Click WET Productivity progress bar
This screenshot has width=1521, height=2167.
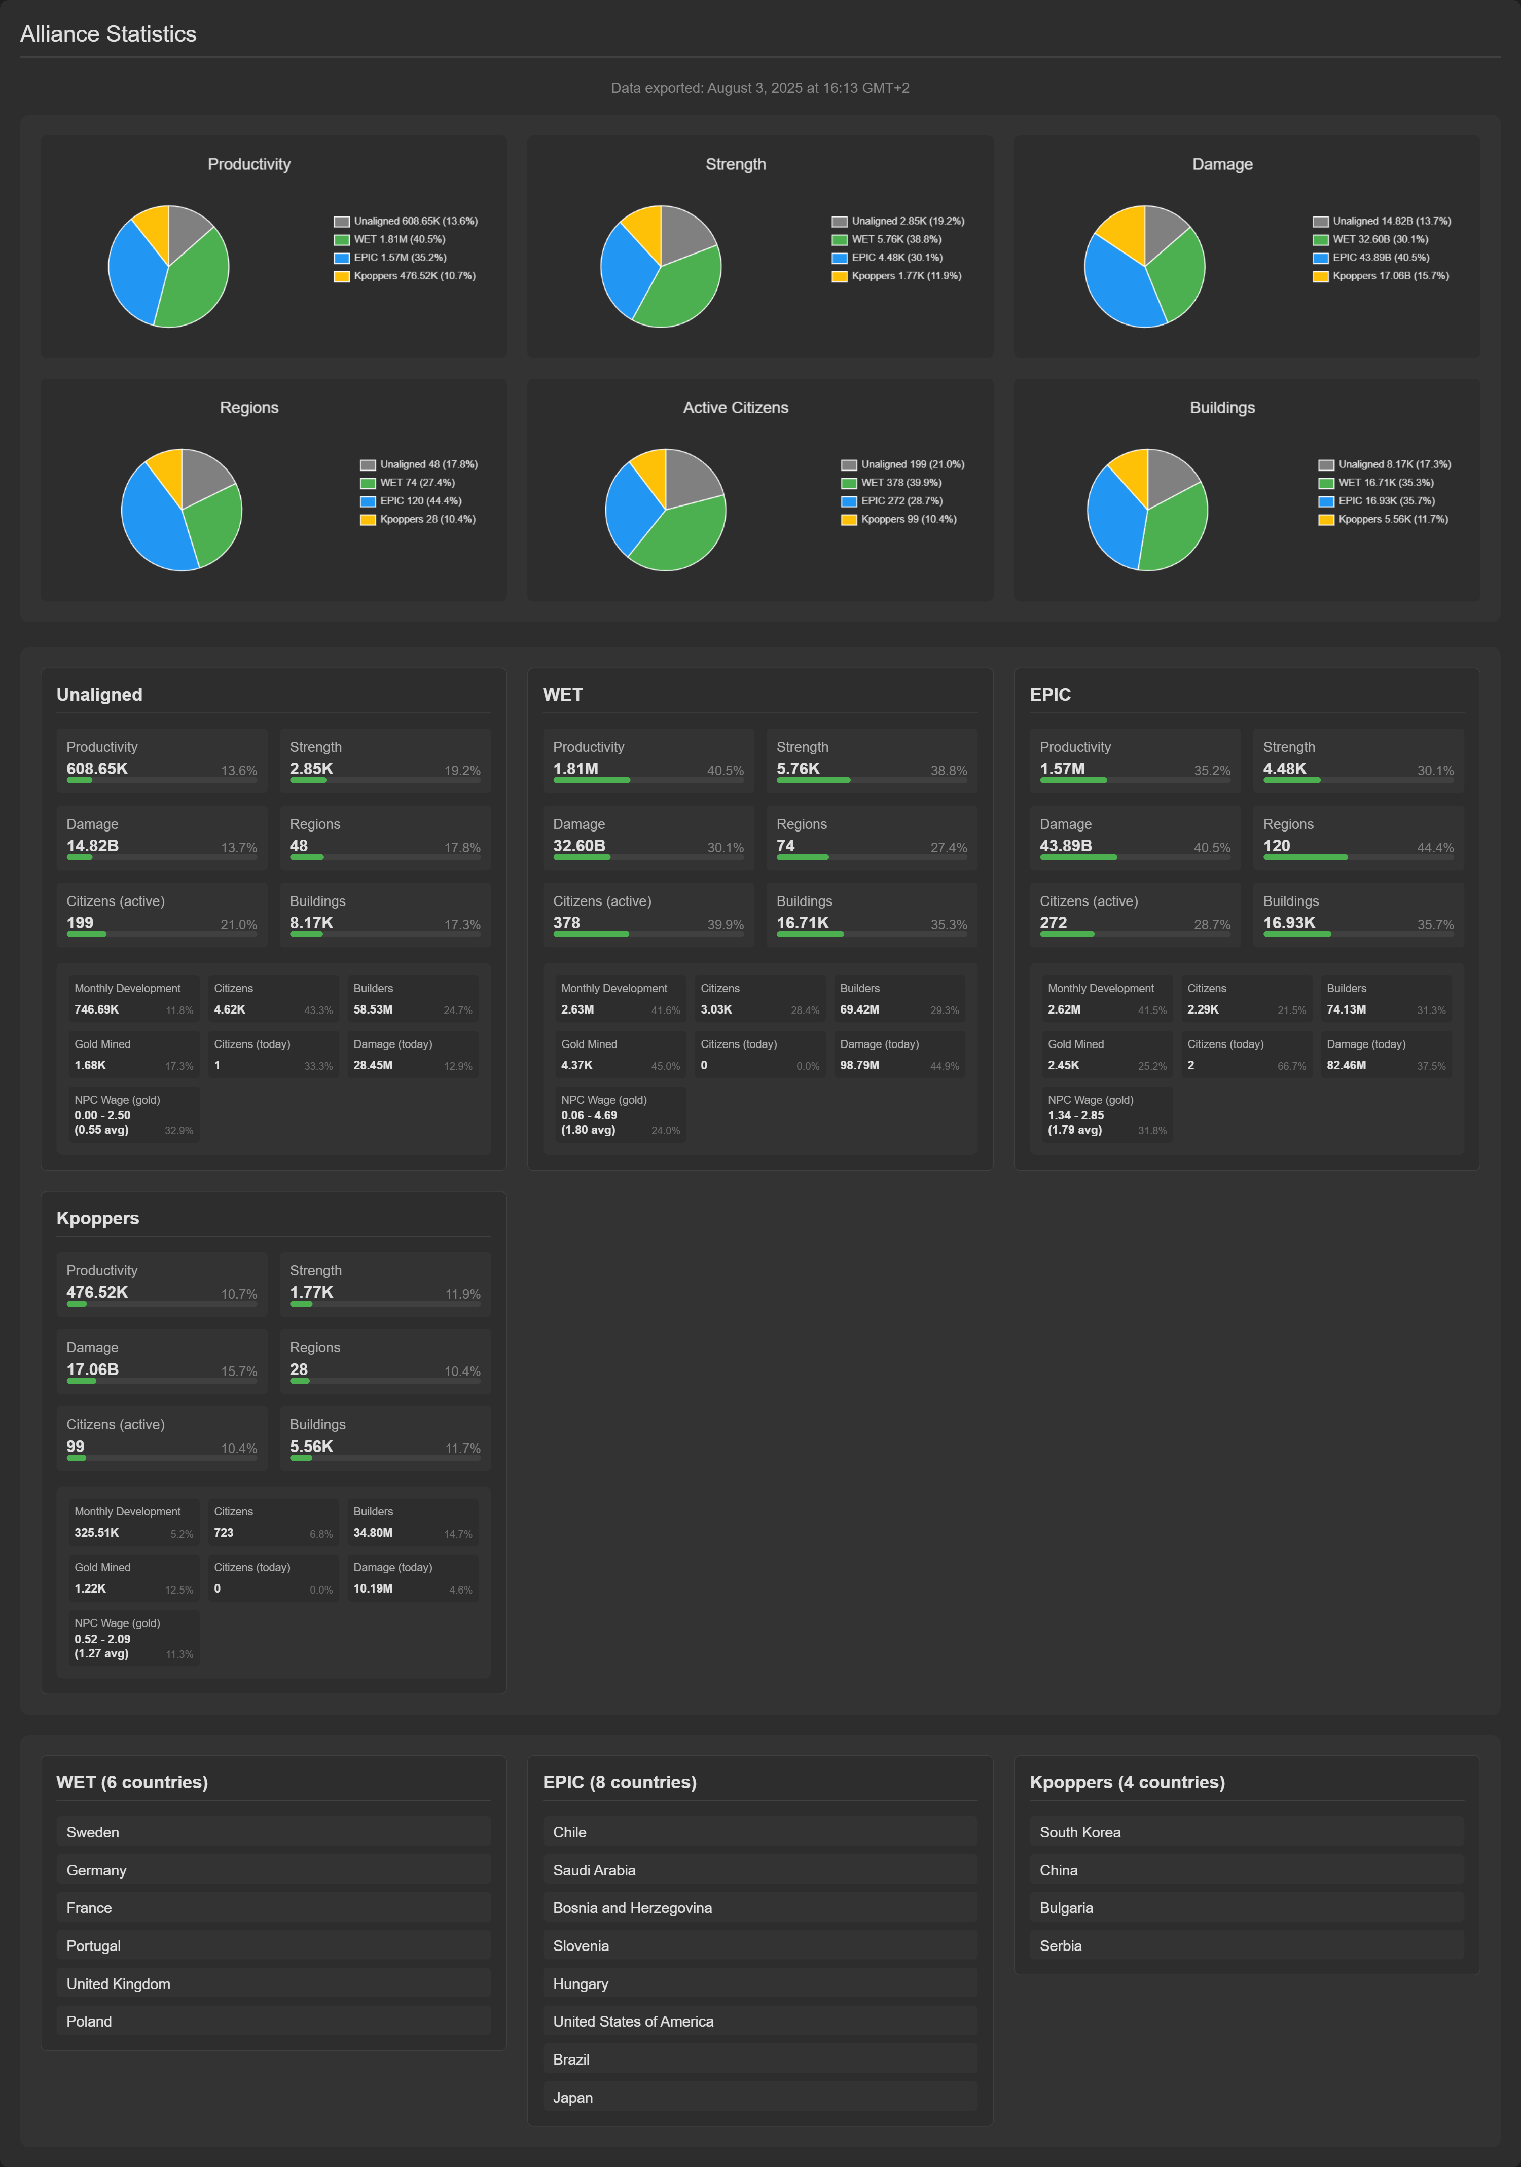point(648,780)
